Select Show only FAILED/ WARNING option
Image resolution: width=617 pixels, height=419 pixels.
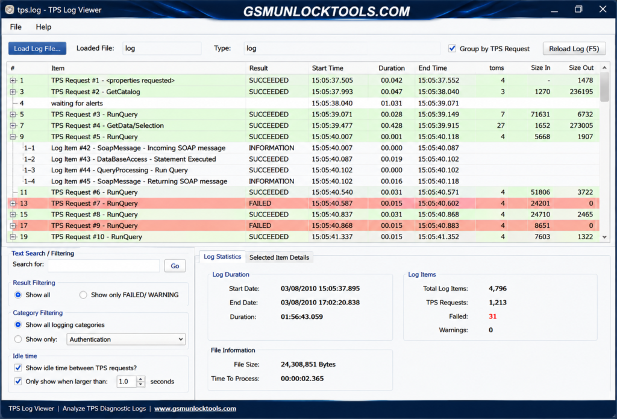(83, 295)
